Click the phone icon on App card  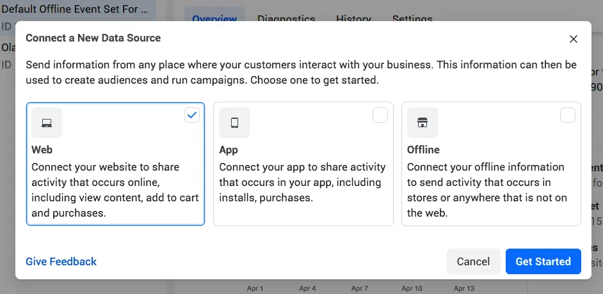234,123
